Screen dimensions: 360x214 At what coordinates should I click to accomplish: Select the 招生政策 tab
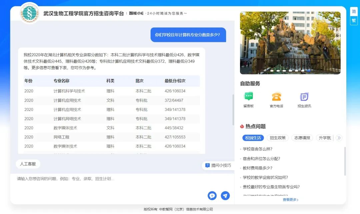point(278,138)
